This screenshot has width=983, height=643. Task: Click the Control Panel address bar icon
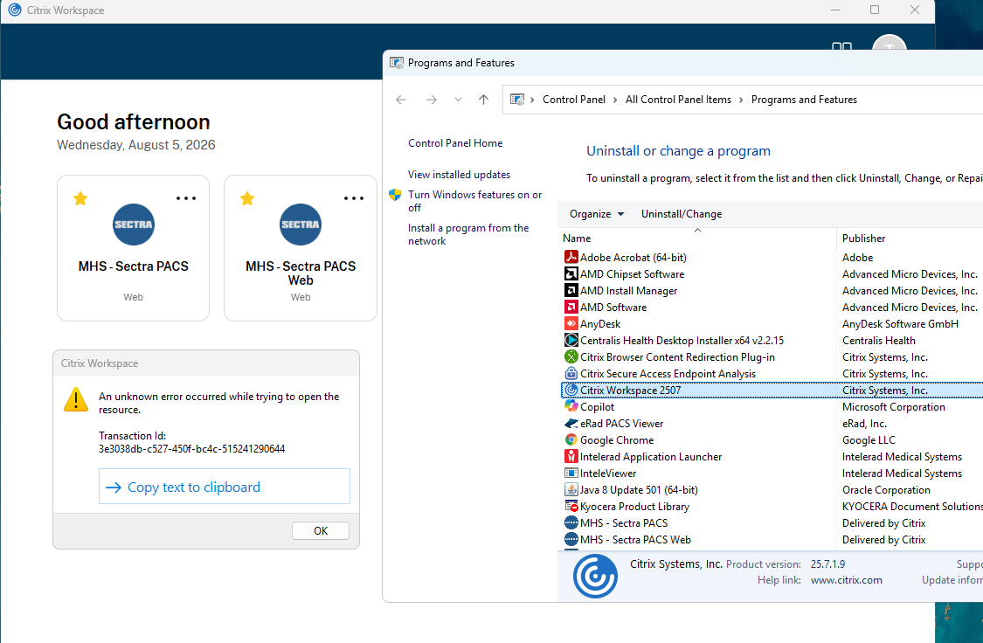pyautogui.click(x=517, y=100)
